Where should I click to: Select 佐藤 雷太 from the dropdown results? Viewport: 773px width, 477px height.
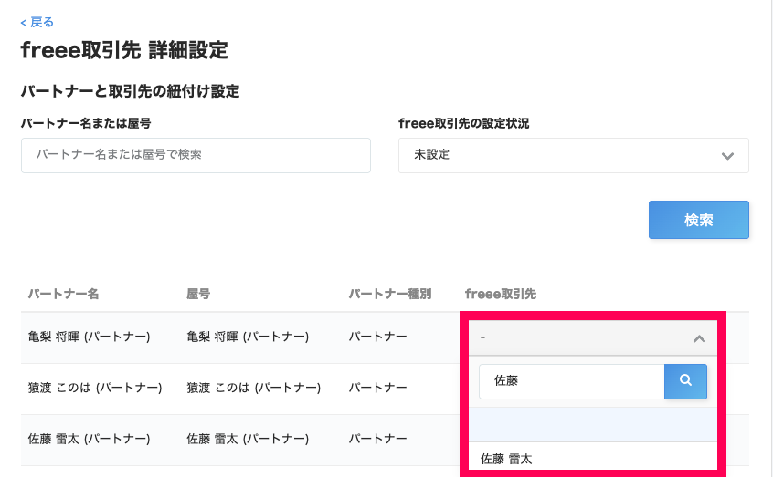tap(593, 459)
